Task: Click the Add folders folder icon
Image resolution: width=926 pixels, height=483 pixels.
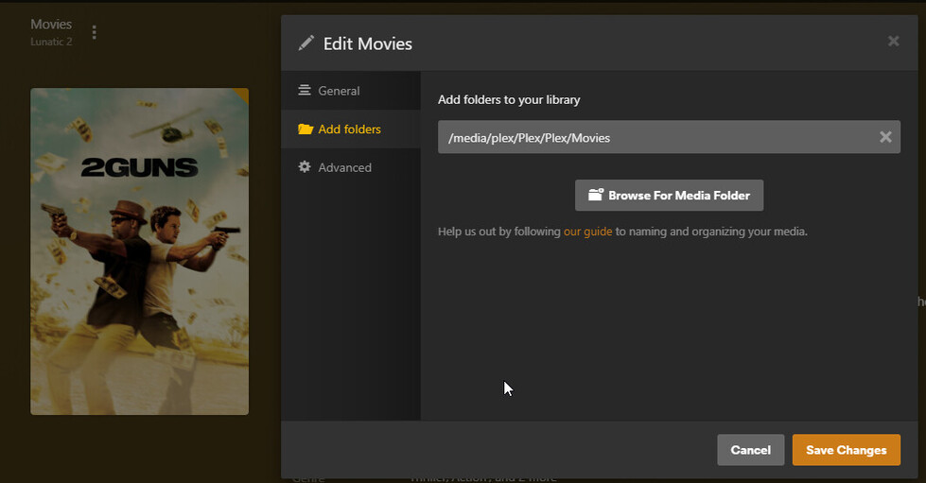Action: coord(306,129)
